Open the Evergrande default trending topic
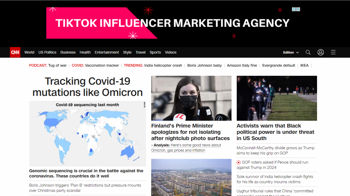This screenshot has width=350, height=196. click(279, 65)
